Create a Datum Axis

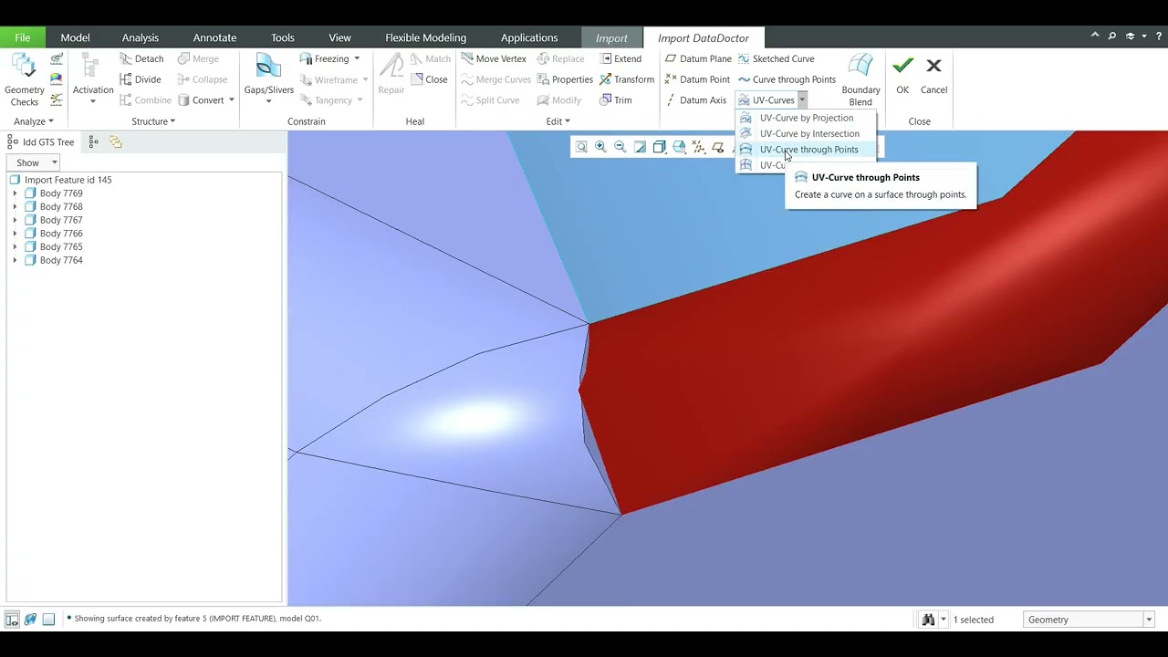point(695,100)
